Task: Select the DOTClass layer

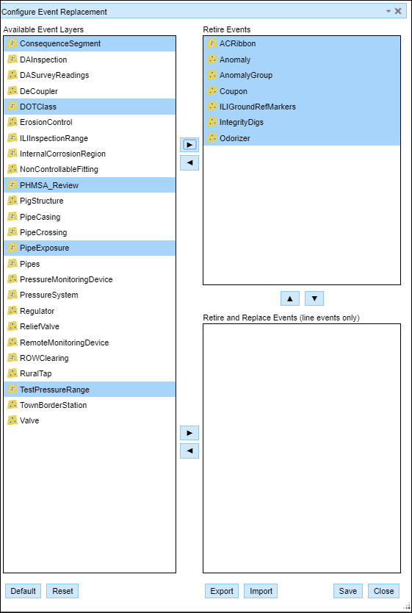Action: pyautogui.click(x=90, y=107)
